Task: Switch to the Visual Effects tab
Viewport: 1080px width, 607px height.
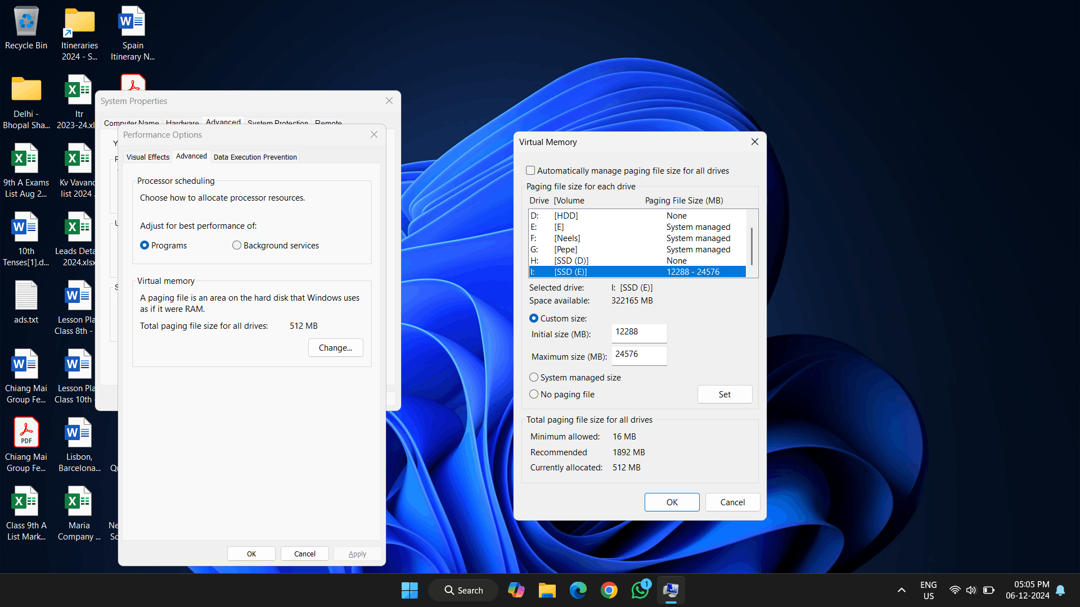Action: pyautogui.click(x=147, y=157)
